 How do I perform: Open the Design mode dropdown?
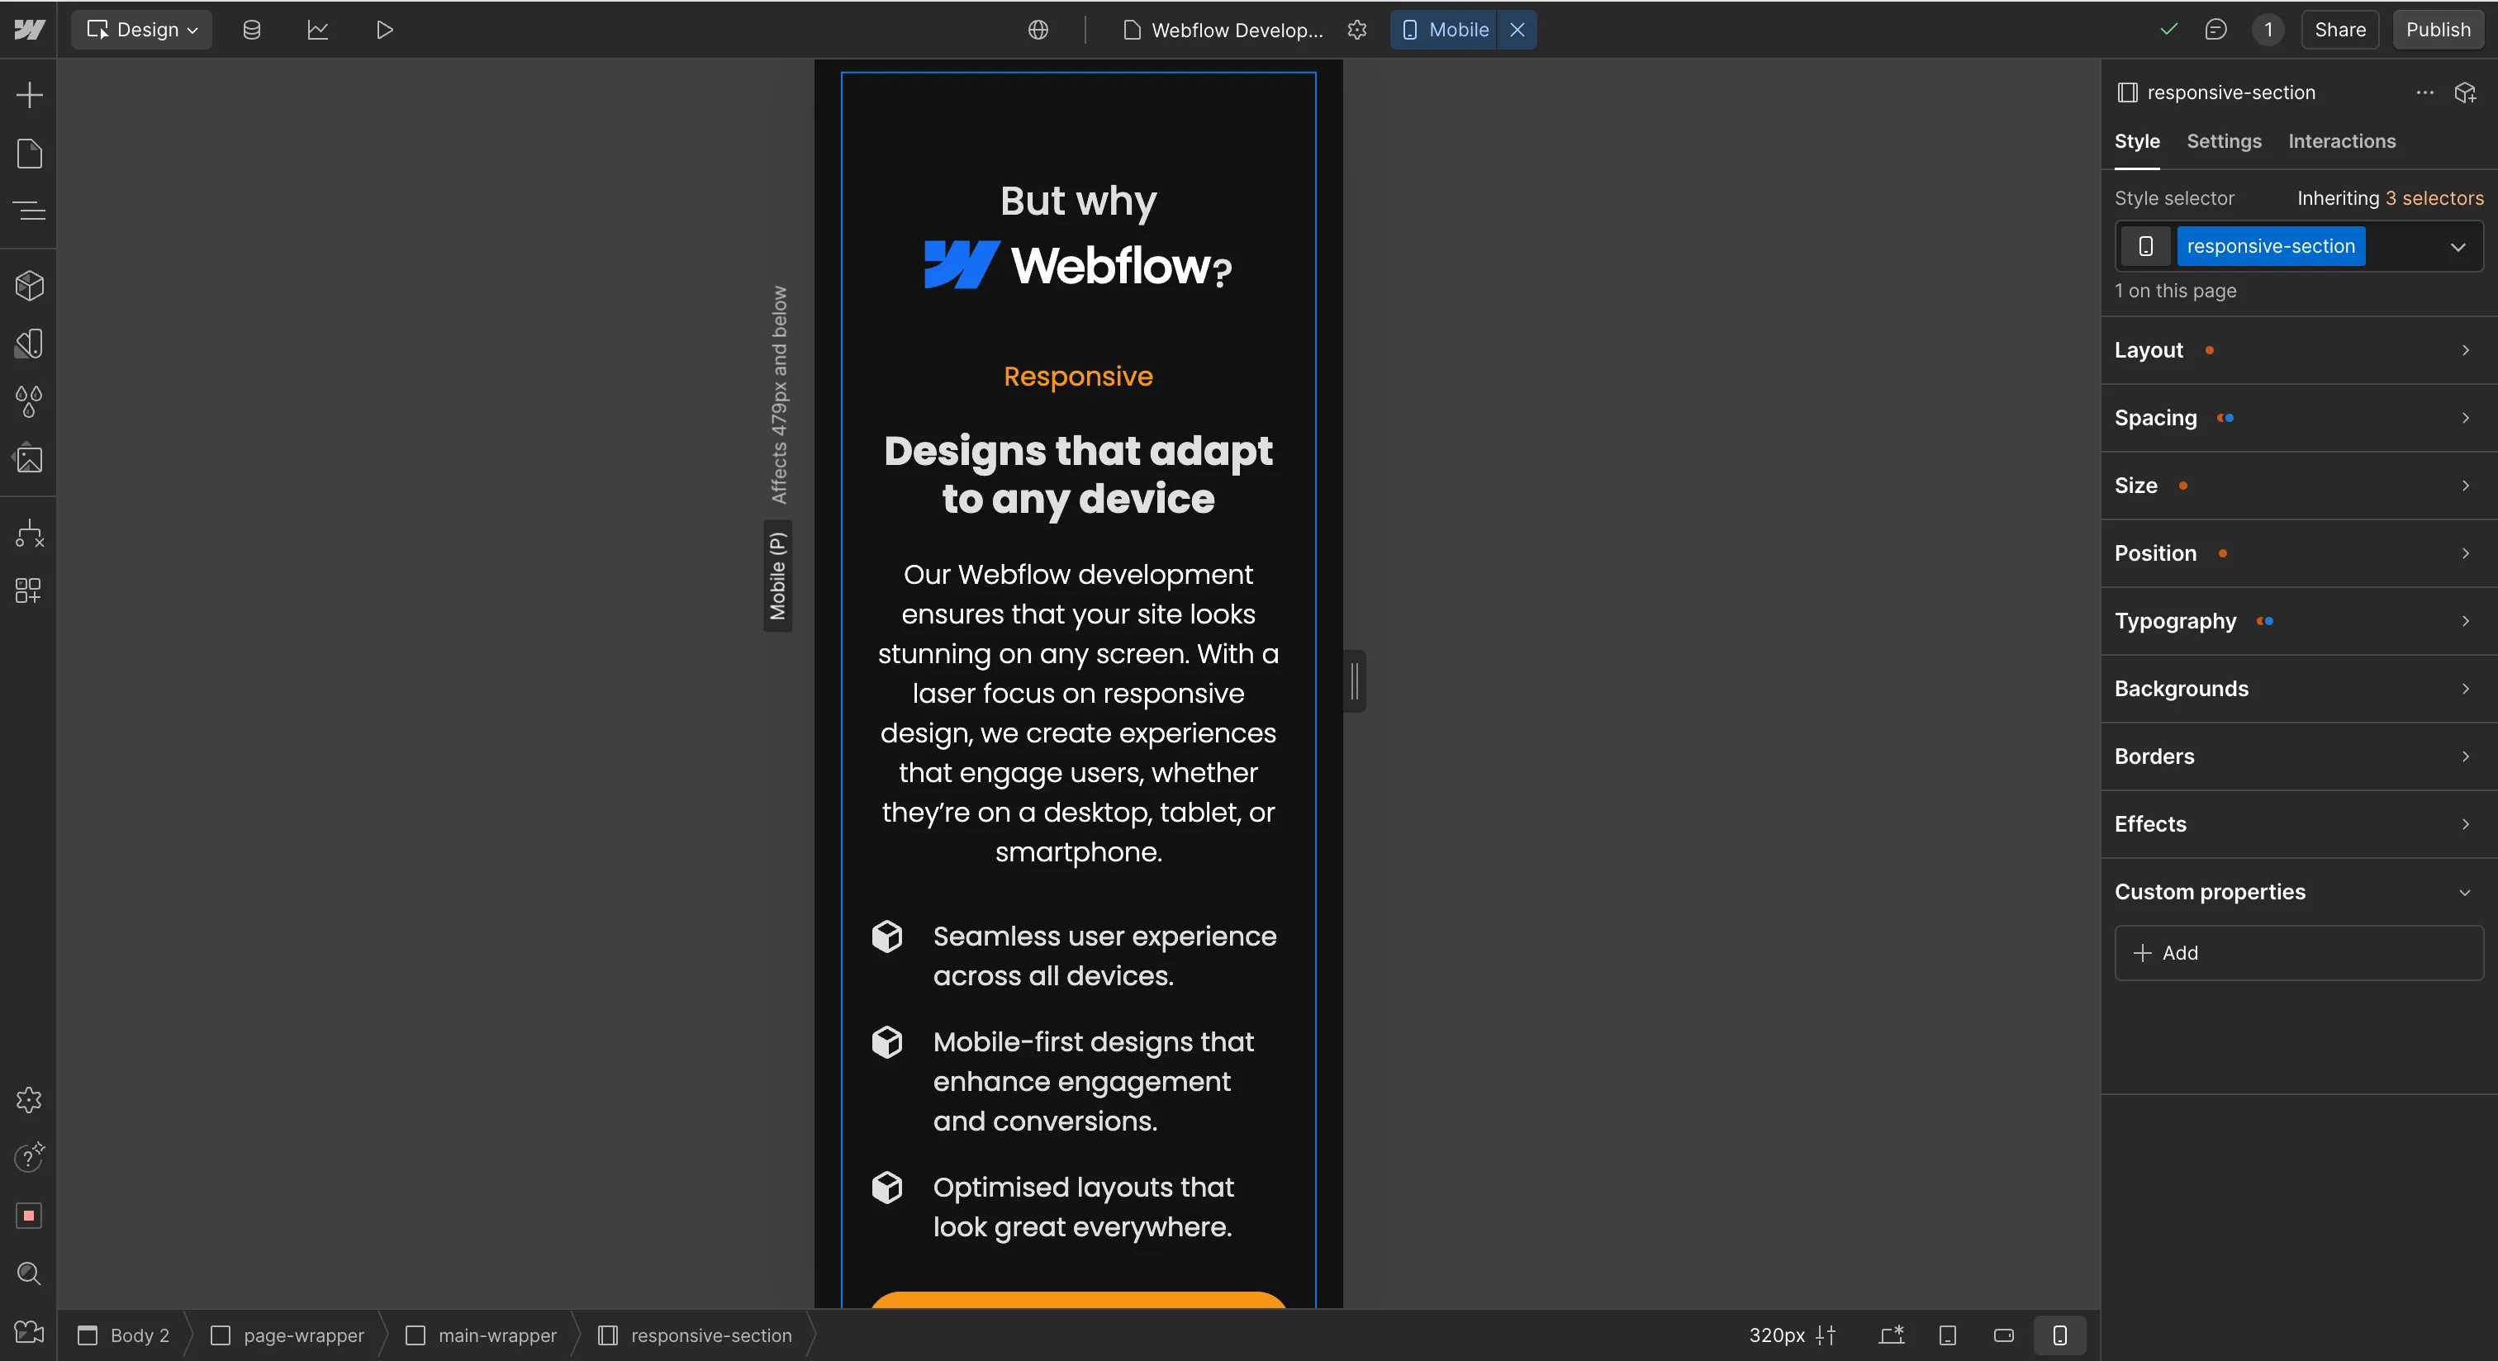click(x=140, y=29)
